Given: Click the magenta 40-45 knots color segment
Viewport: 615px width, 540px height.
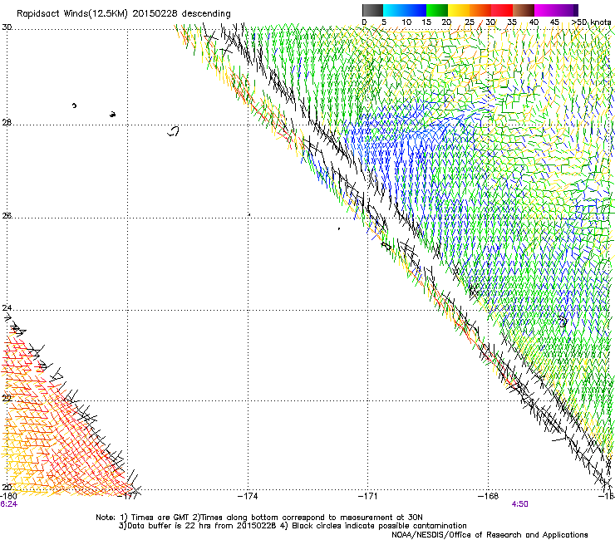Looking at the screenshot, I should (545, 10).
